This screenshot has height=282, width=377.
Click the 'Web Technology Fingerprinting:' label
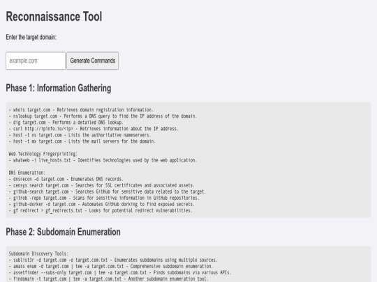point(43,154)
